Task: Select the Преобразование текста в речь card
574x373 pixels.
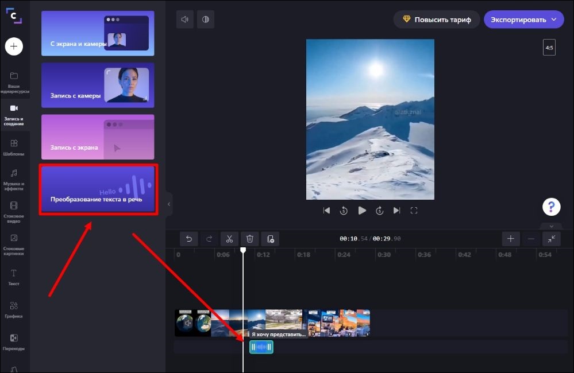Action: click(x=98, y=189)
